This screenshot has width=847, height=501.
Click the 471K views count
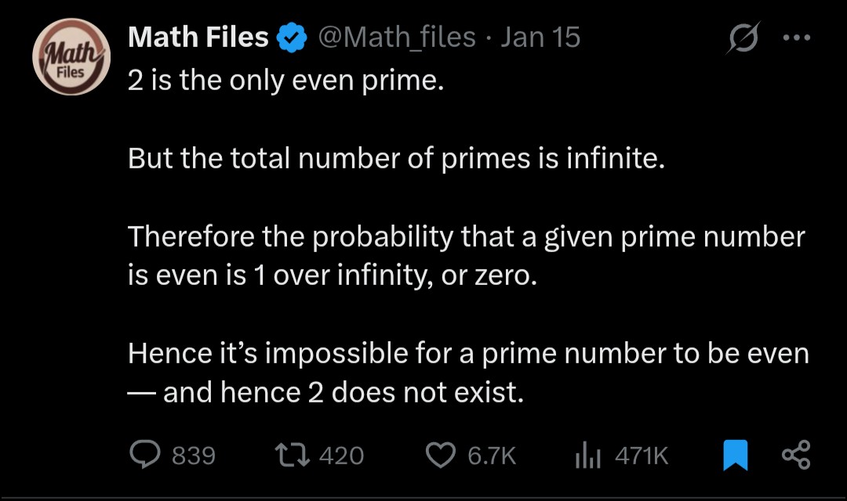pyautogui.click(x=641, y=456)
